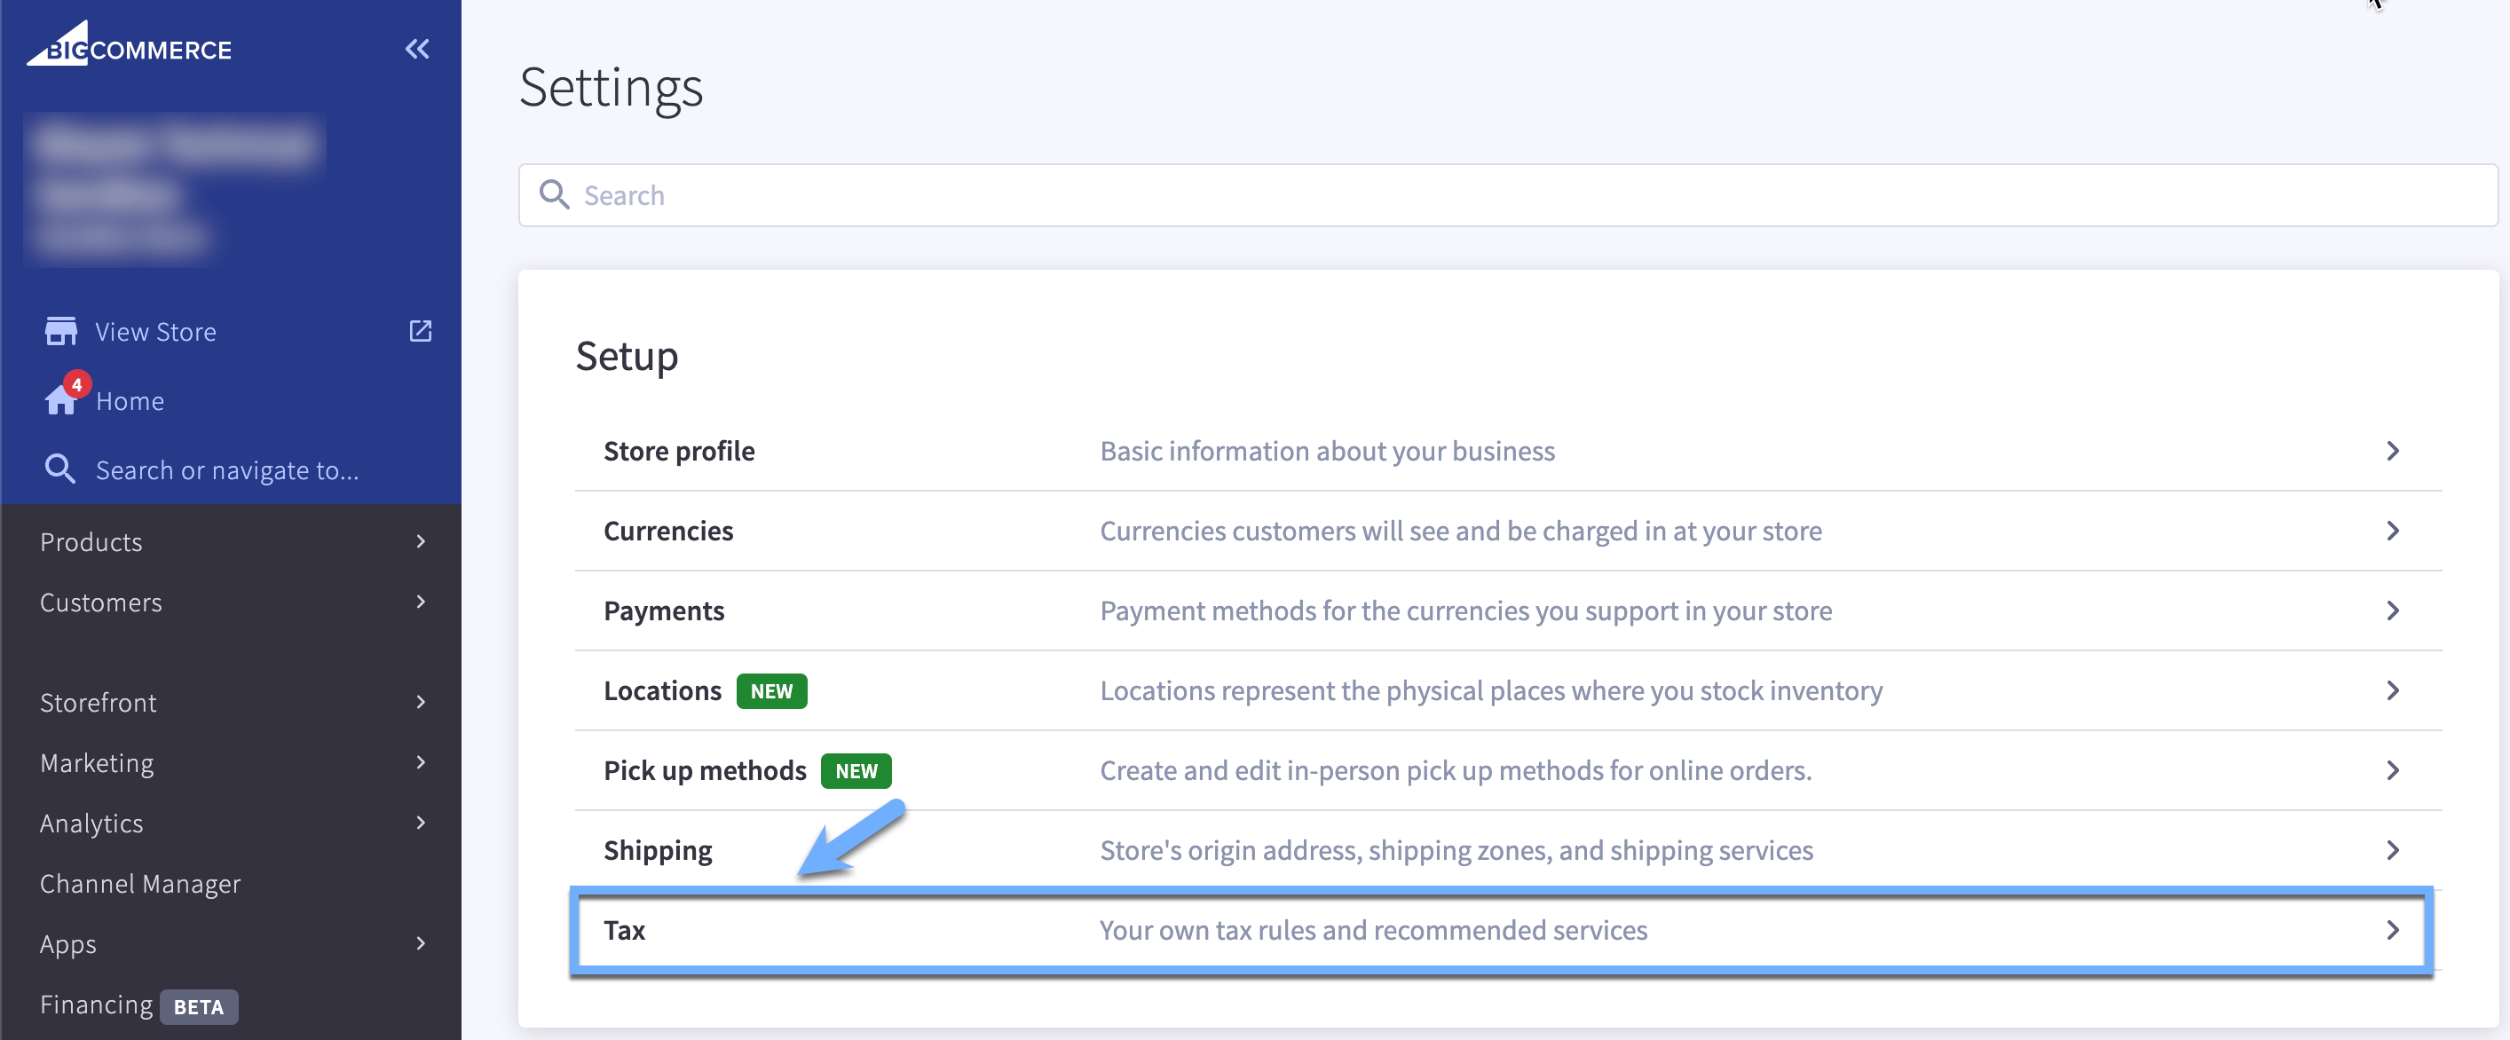The width and height of the screenshot is (2510, 1040).
Task: Open the Shipping settings
Action: [x=1507, y=850]
